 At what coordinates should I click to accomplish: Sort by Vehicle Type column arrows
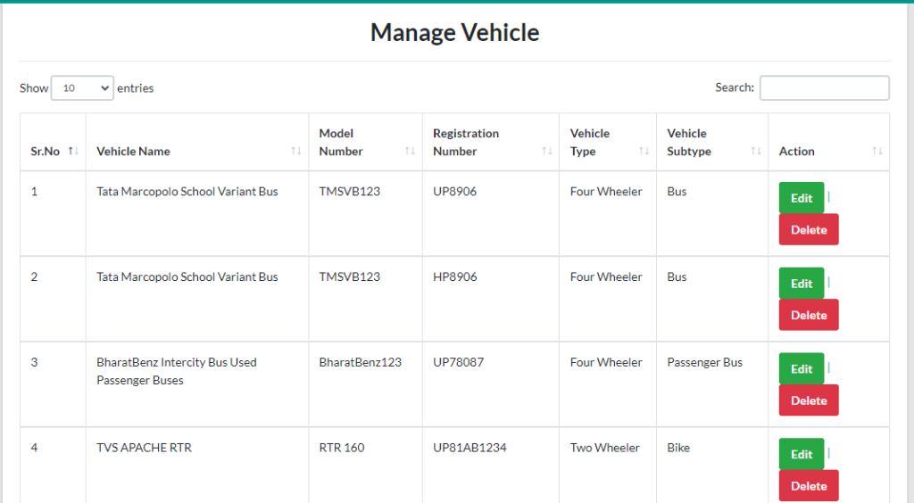tap(644, 151)
